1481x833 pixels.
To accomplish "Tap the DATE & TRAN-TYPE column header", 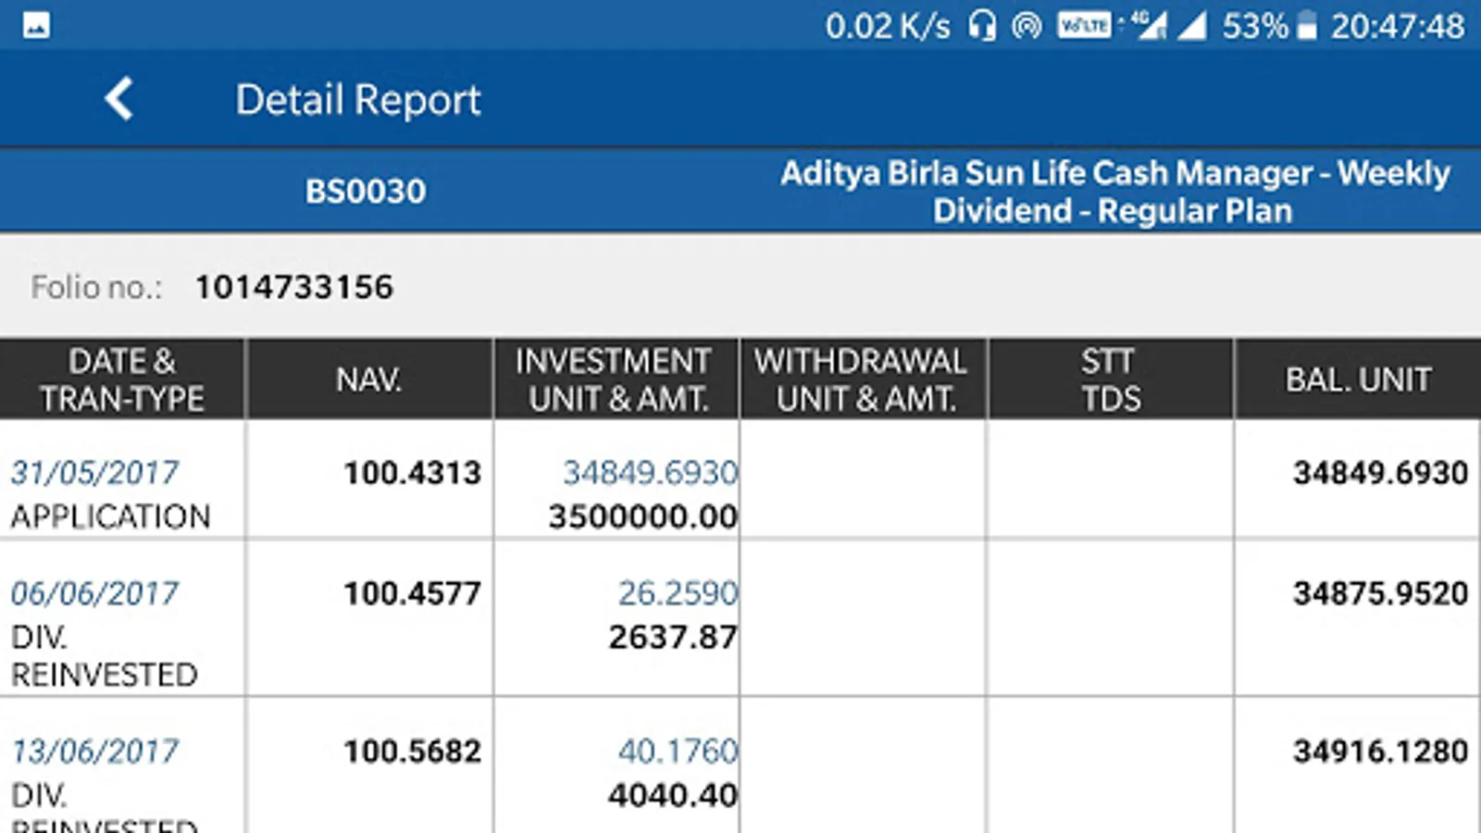I will [x=122, y=379].
